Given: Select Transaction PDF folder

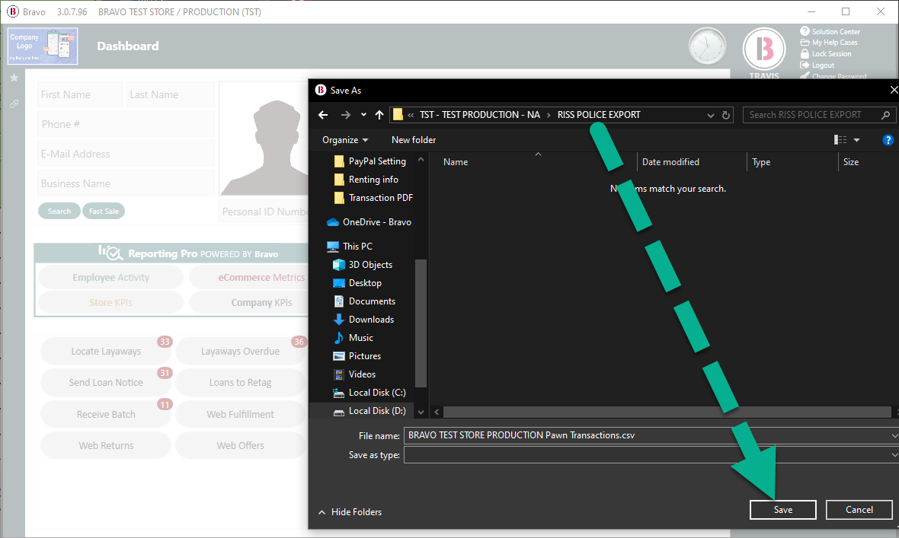Looking at the screenshot, I should (373, 198).
